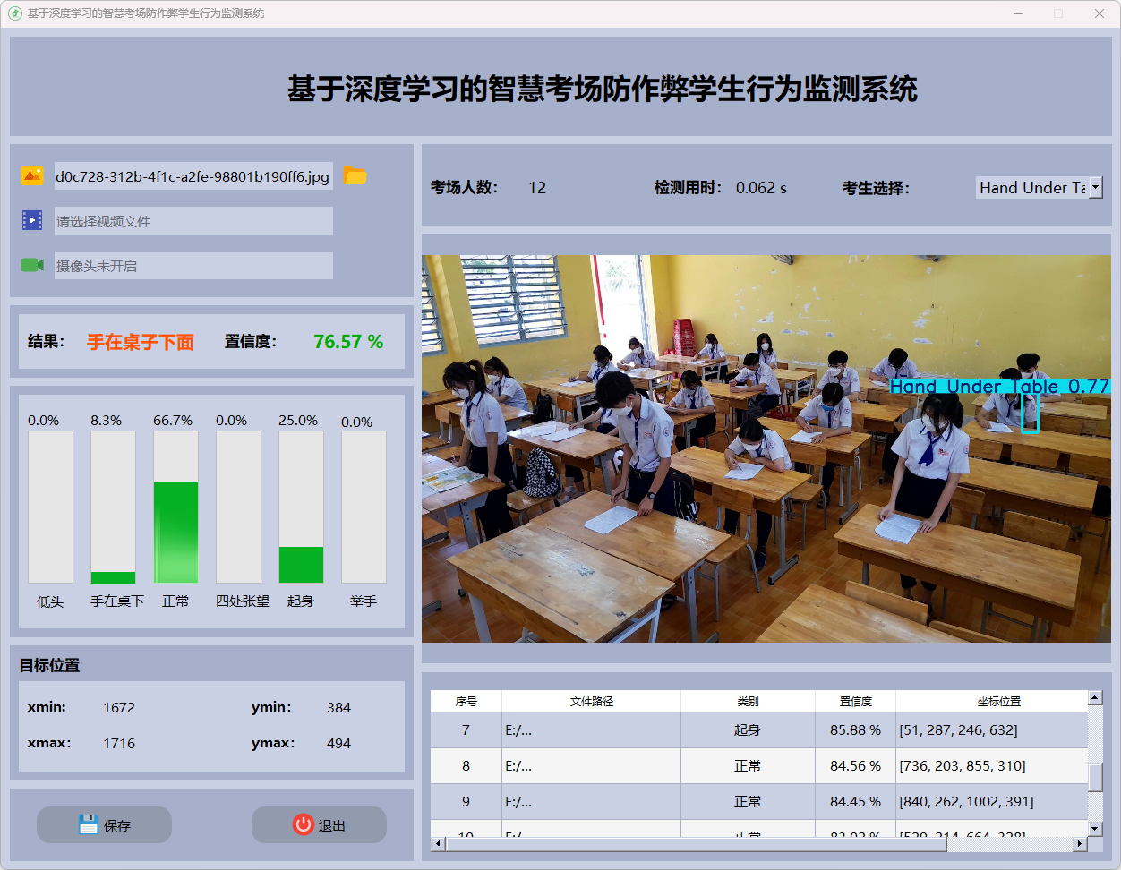Click the row 7 file path E:/...
Viewport: 1121px width, 870px height.
(591, 730)
